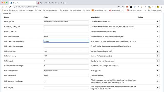Screen dimensions: 164x92
Task: Click the FLINK_HOME value field
Action: (66, 22)
